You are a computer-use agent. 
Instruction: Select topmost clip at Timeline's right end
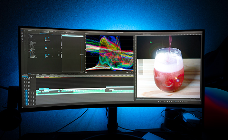tap(120, 87)
